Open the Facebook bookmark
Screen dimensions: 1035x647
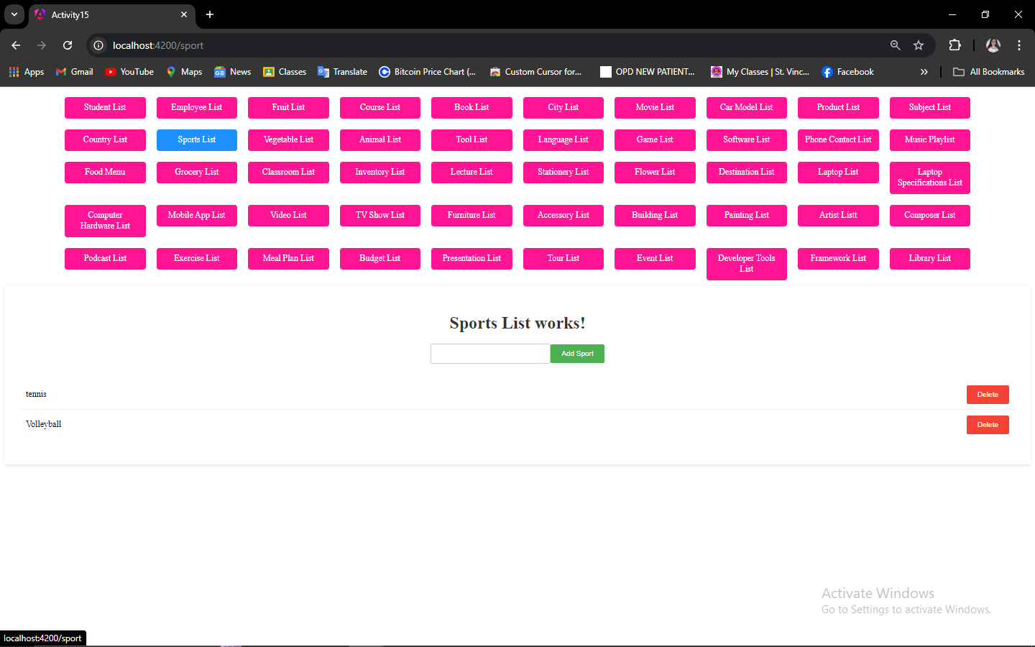[x=847, y=72]
